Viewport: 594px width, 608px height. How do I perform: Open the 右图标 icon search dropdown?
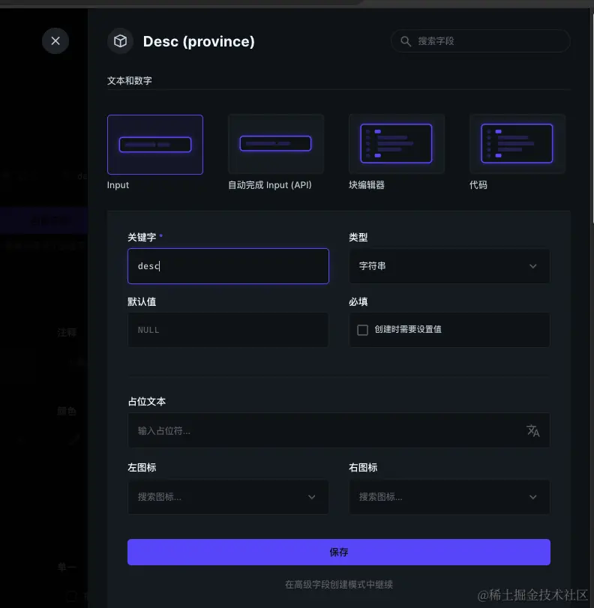(x=449, y=497)
